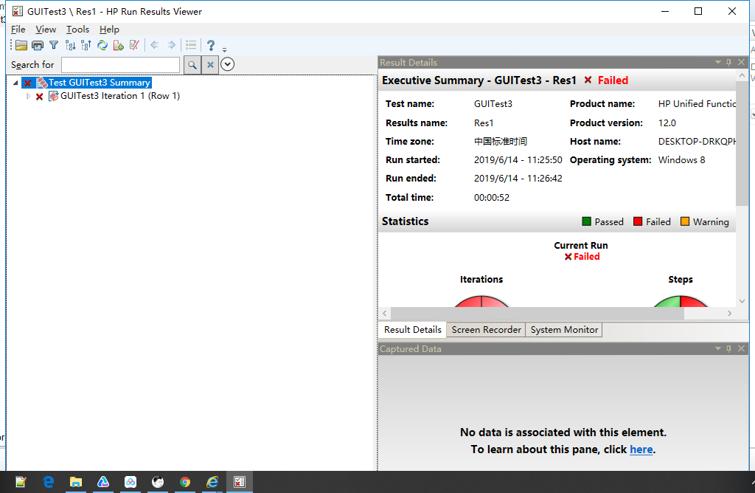Click the Result Details scroll-up arrow
Screen dimensions: 755x493
pyautogui.click(x=742, y=76)
